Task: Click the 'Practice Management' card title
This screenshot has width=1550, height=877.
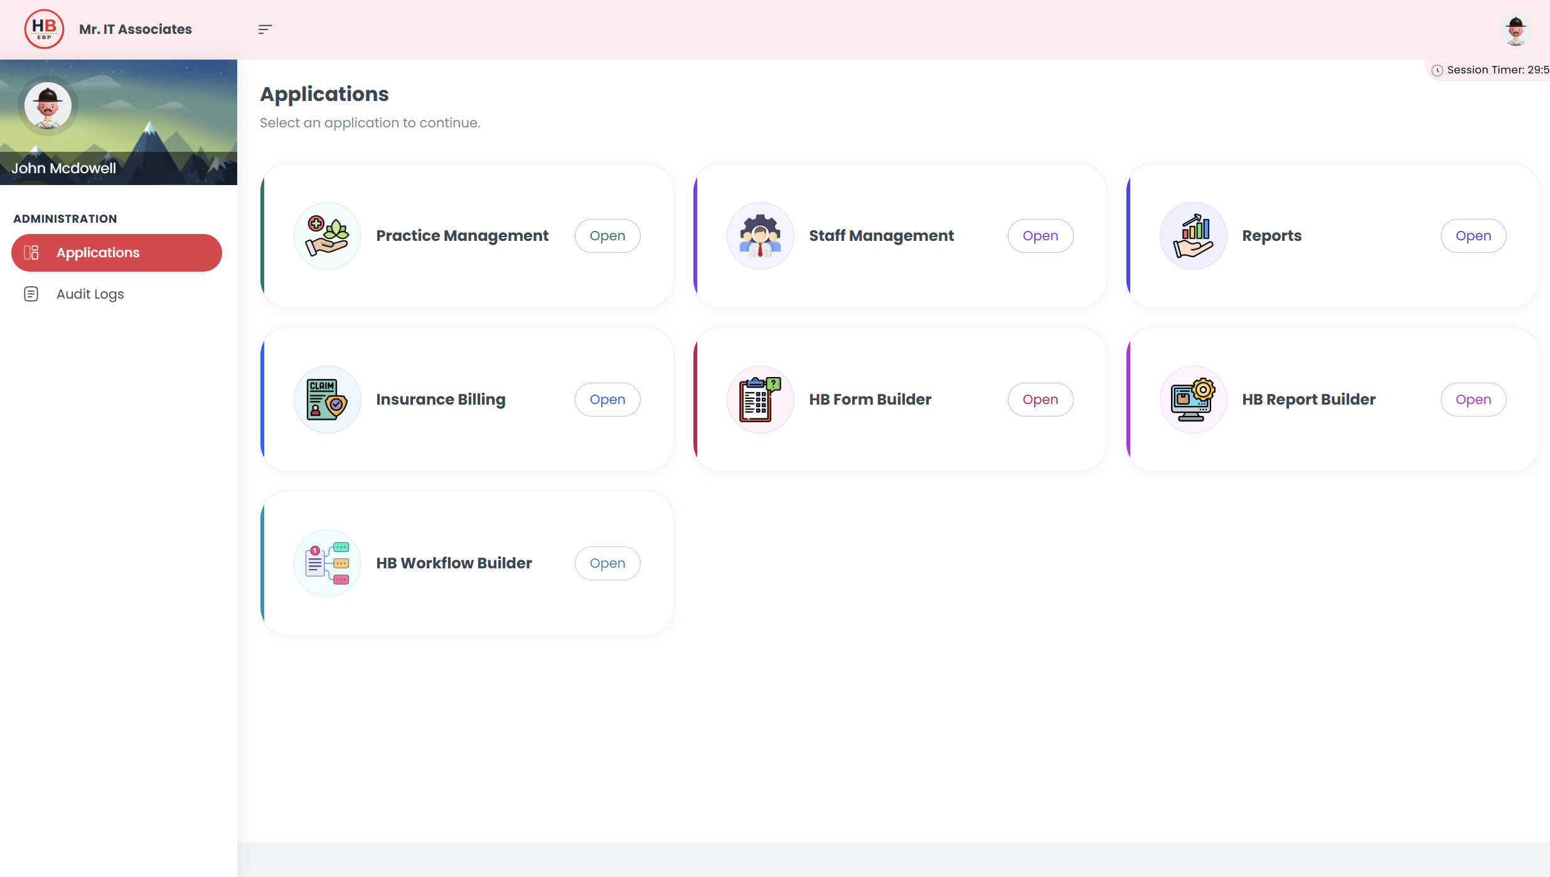Action: pos(462,236)
